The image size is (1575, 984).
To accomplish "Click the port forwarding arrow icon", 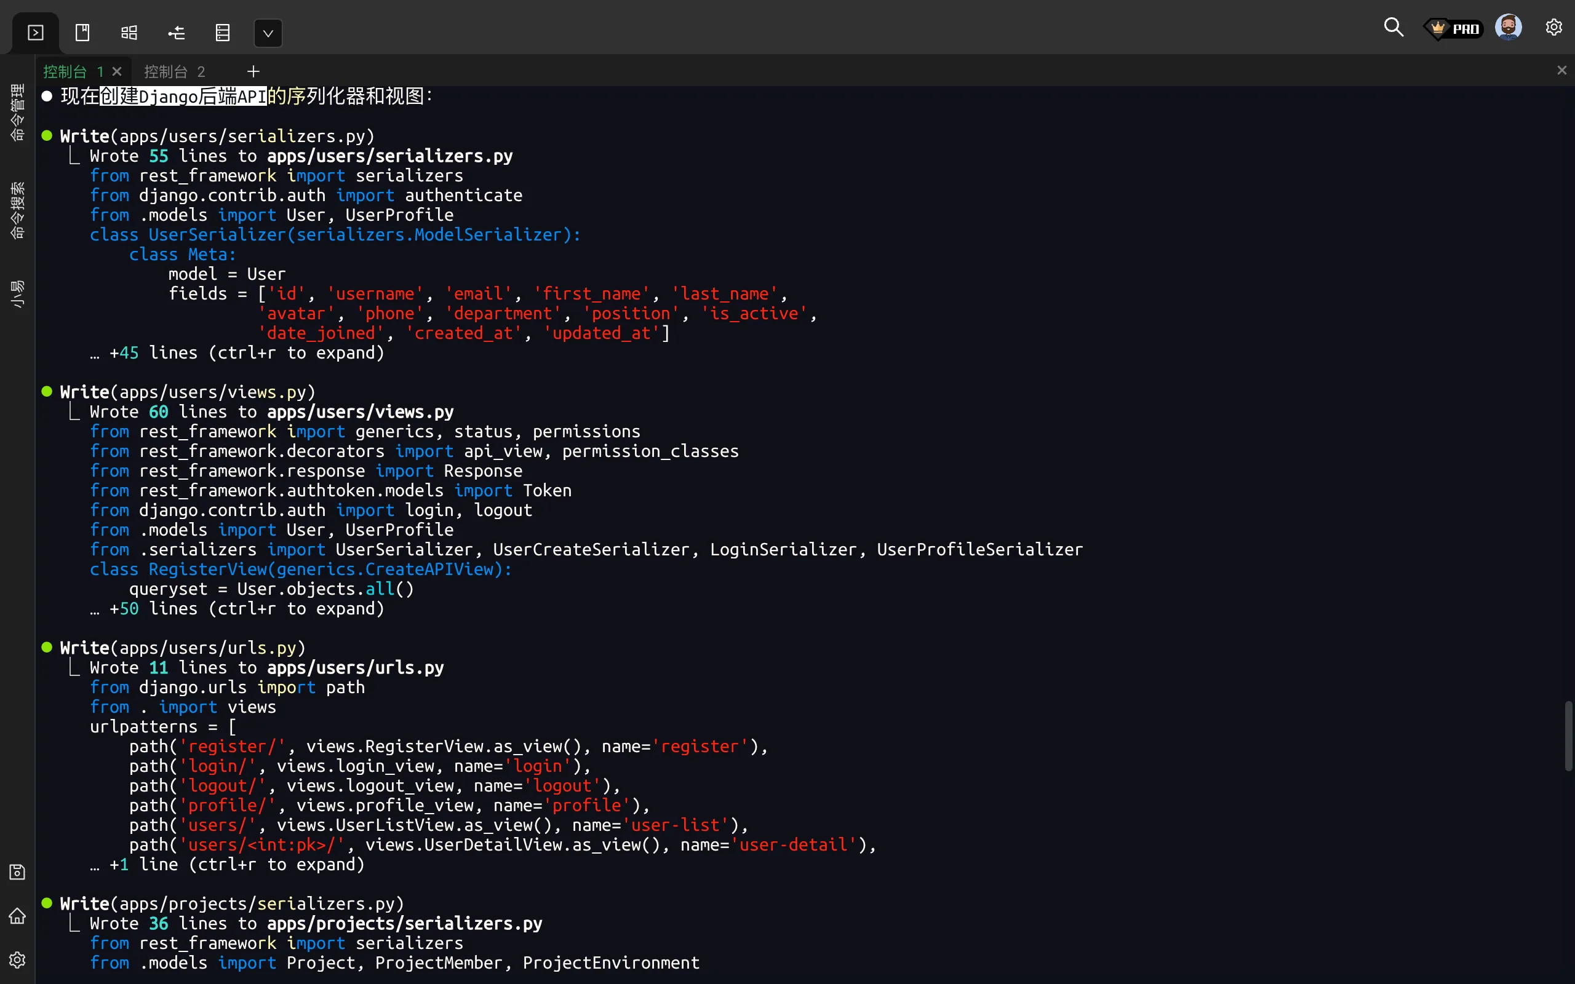I will [177, 33].
